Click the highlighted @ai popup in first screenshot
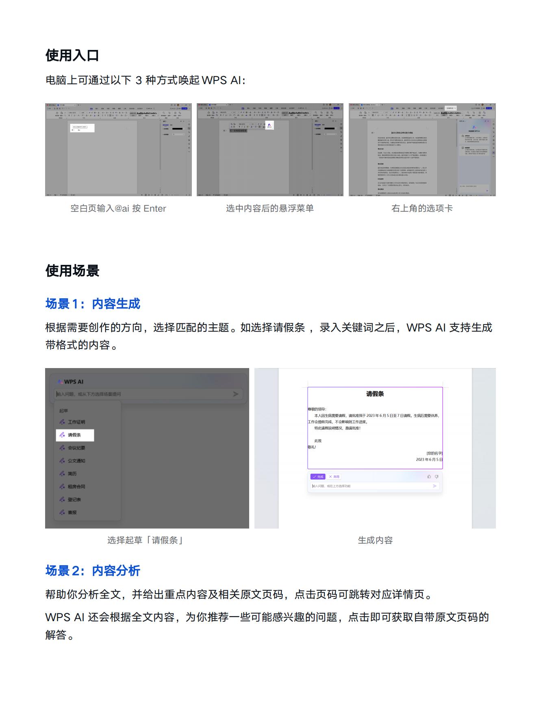Screen dimensions: 541x715 click(82, 128)
